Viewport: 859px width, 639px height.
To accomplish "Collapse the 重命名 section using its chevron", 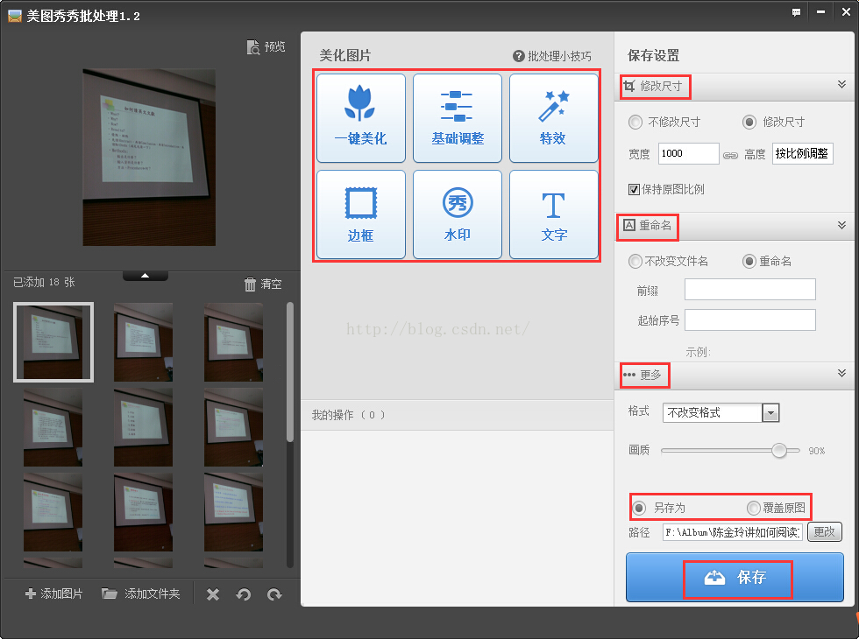I will pos(842,225).
